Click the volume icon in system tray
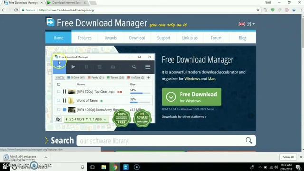This screenshot has height=171, width=304. coord(276,167)
